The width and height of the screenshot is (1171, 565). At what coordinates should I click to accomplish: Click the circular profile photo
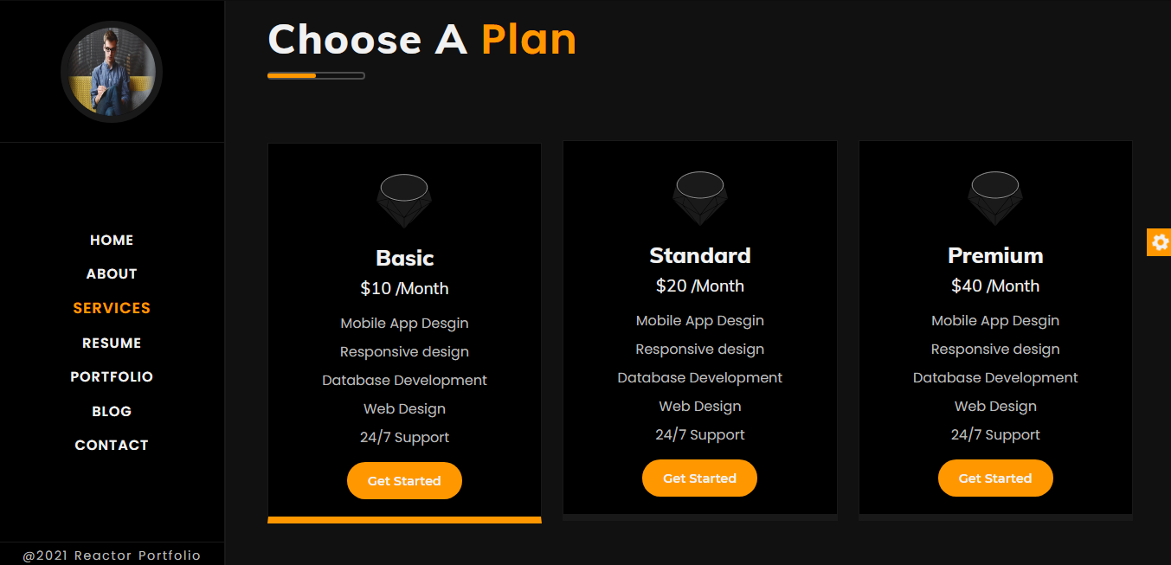[112, 72]
